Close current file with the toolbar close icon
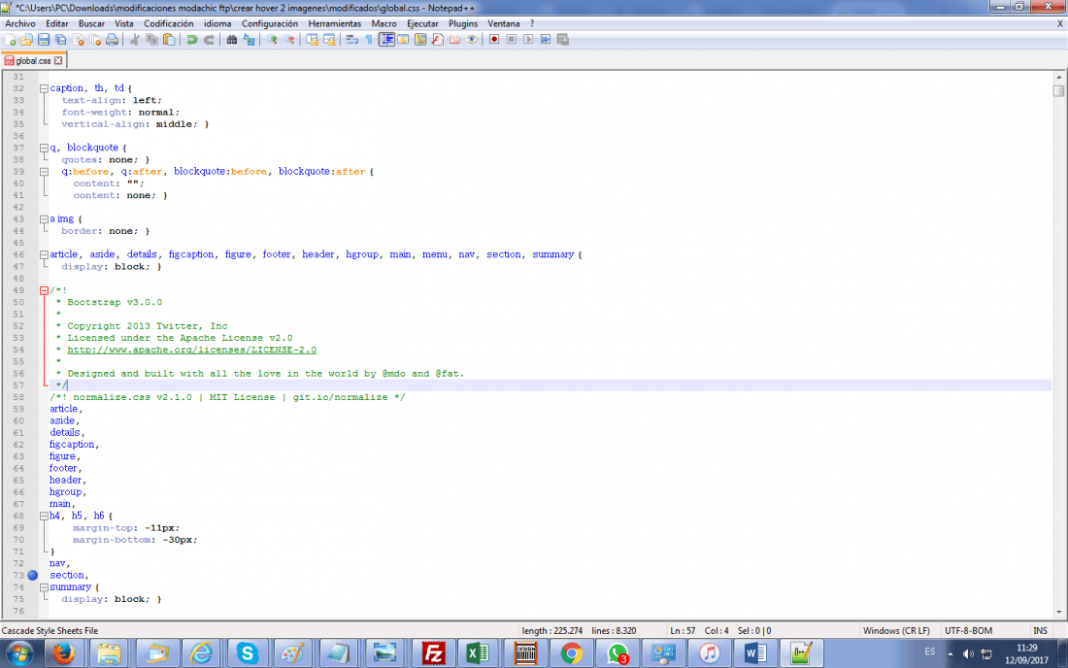The width and height of the screenshot is (1068, 668). tap(78, 40)
